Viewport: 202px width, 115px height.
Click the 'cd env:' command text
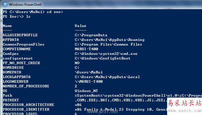click(x=55, y=12)
